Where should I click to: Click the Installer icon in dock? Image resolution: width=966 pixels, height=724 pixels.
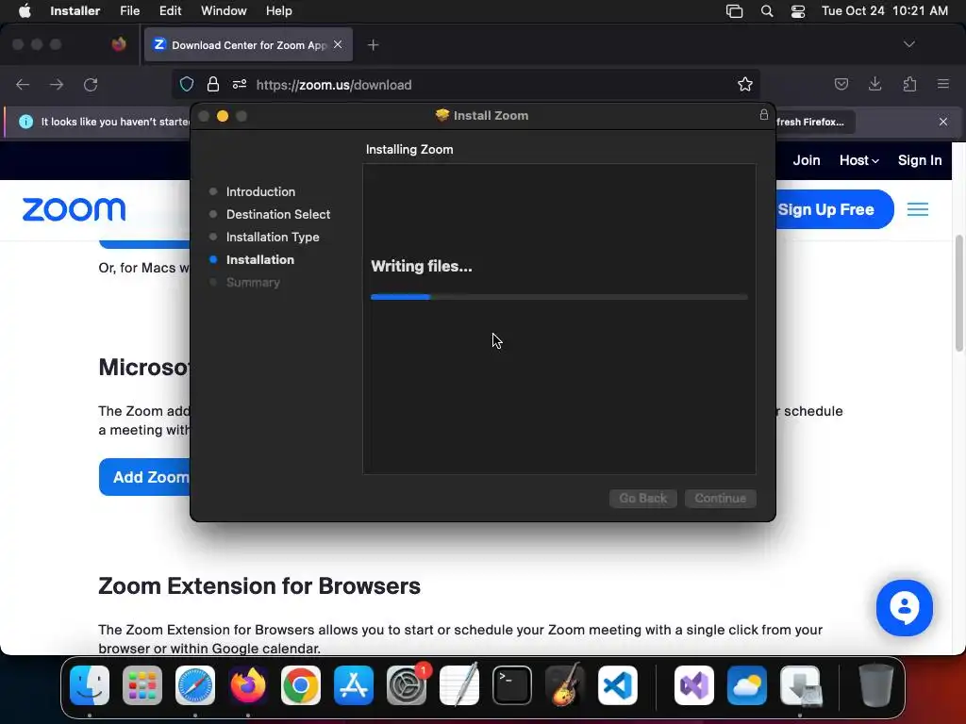pos(800,685)
